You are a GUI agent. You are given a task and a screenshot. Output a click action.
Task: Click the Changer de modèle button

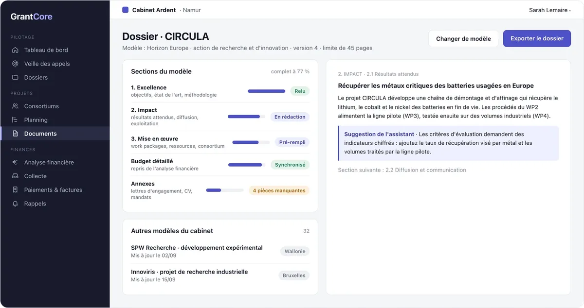[x=463, y=39]
